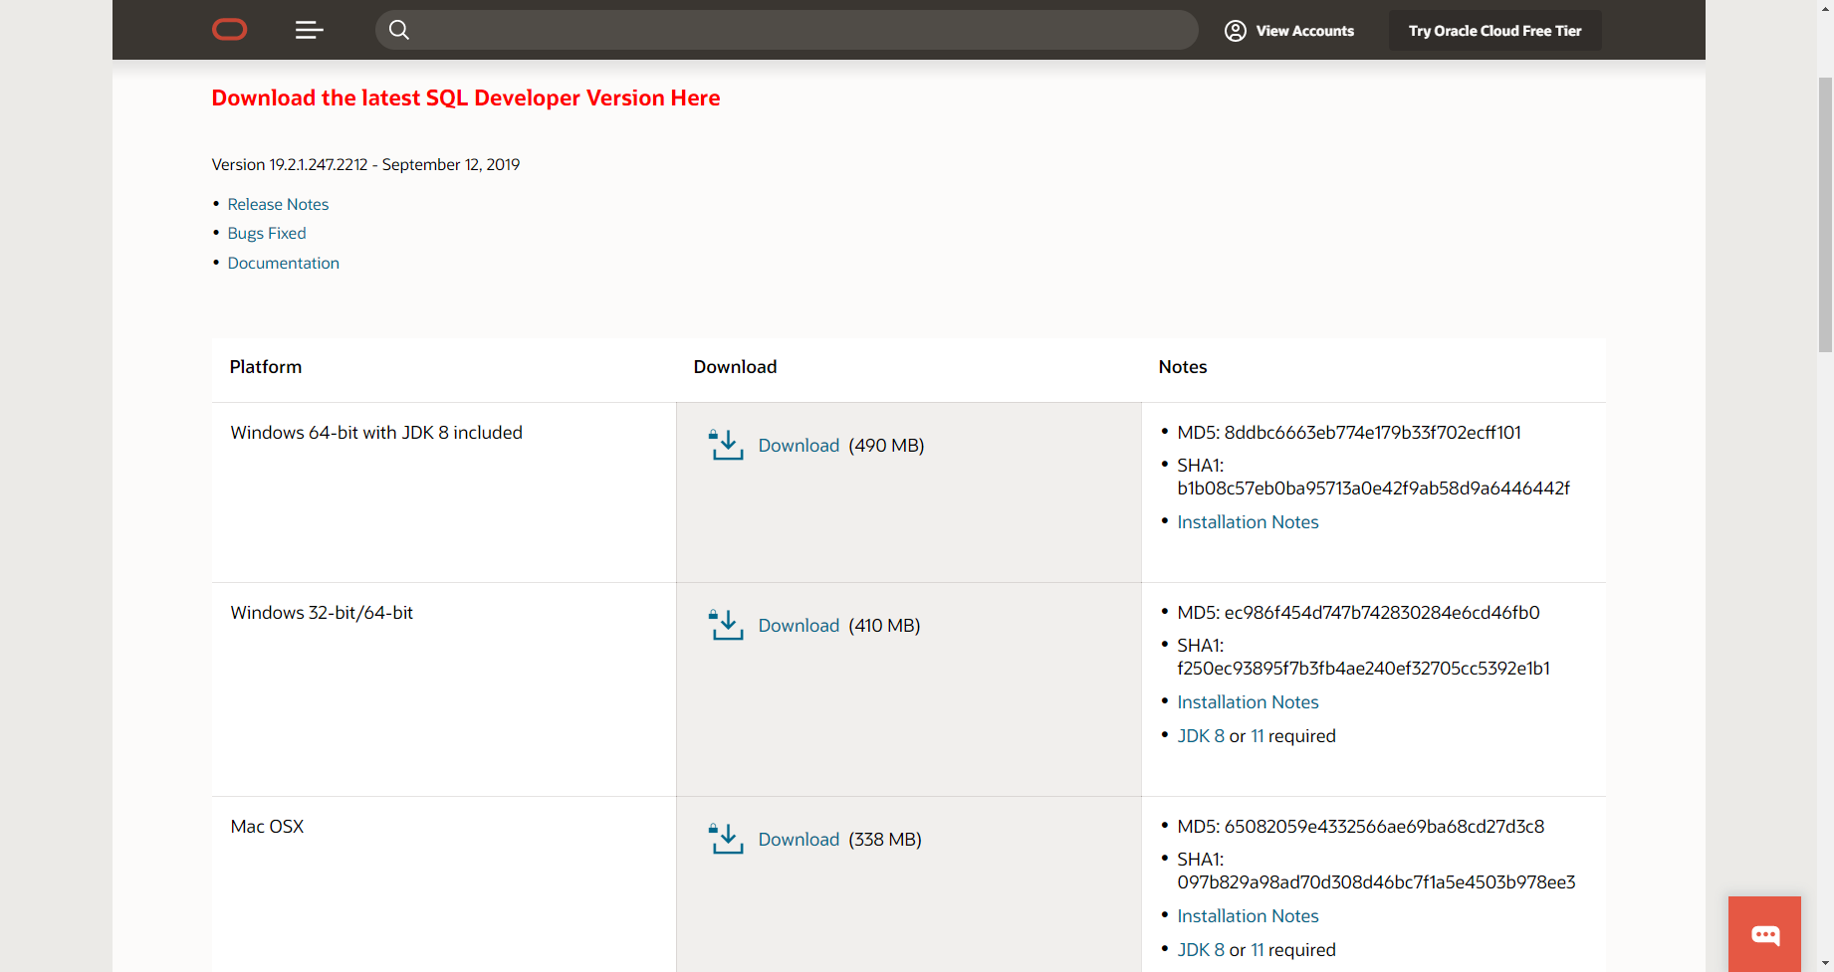Click the SHA1 b1b08c57eb0ba95713a0e42f9ab58d9a6446442f text
1834x972 pixels.
pos(1374,477)
